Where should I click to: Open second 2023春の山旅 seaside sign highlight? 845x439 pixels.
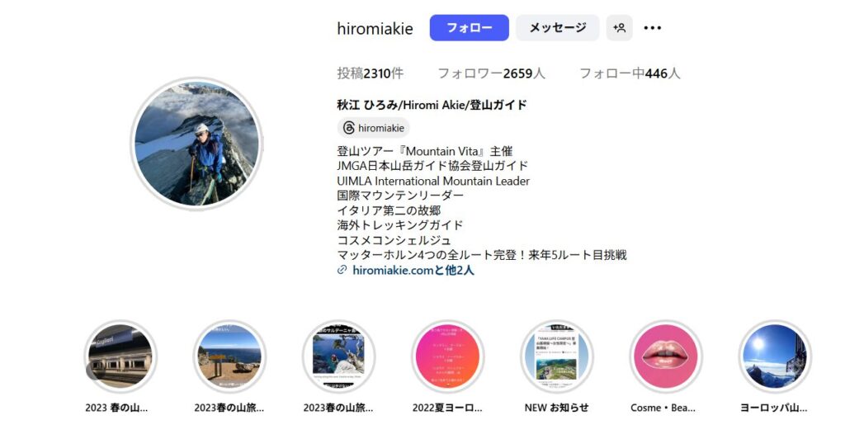(x=229, y=356)
